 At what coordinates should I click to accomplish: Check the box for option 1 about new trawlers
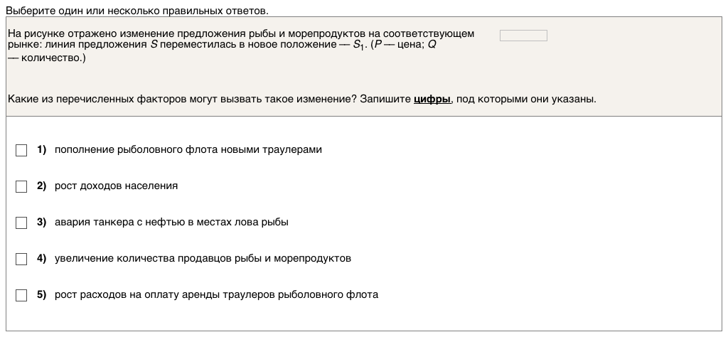pyautogui.click(x=21, y=150)
